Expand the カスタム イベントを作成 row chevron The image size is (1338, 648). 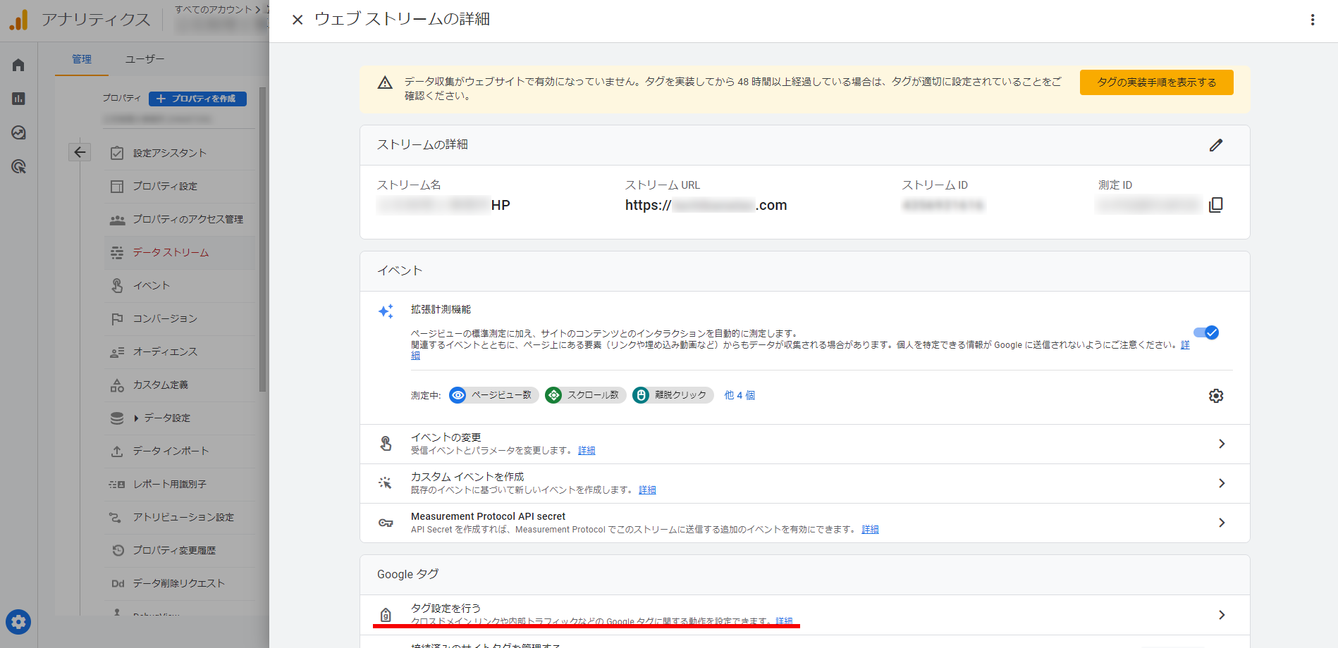point(1221,483)
